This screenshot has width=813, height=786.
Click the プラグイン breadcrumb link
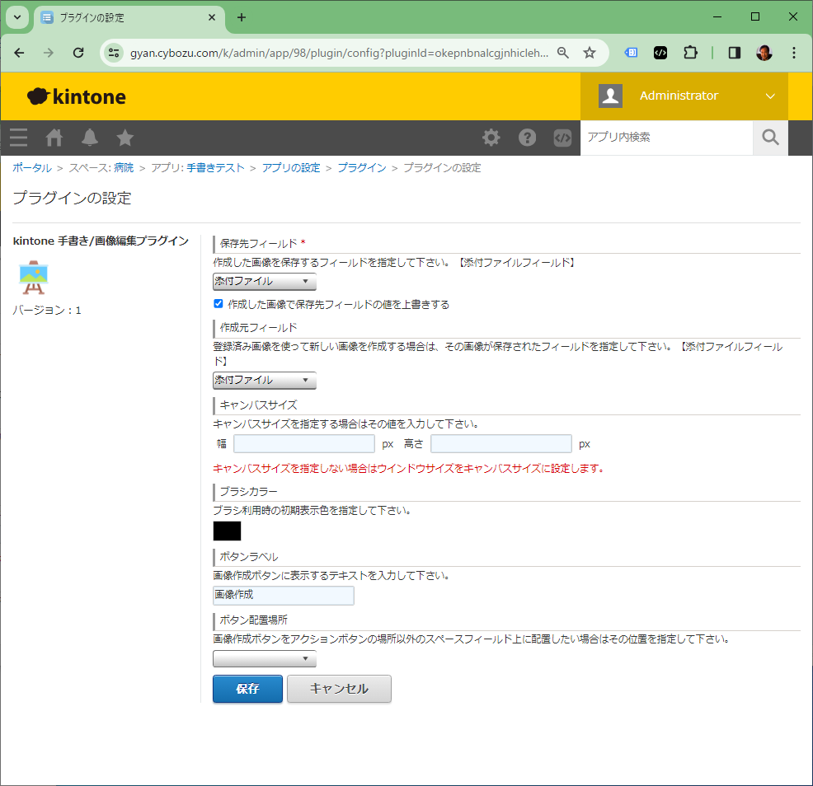362,168
